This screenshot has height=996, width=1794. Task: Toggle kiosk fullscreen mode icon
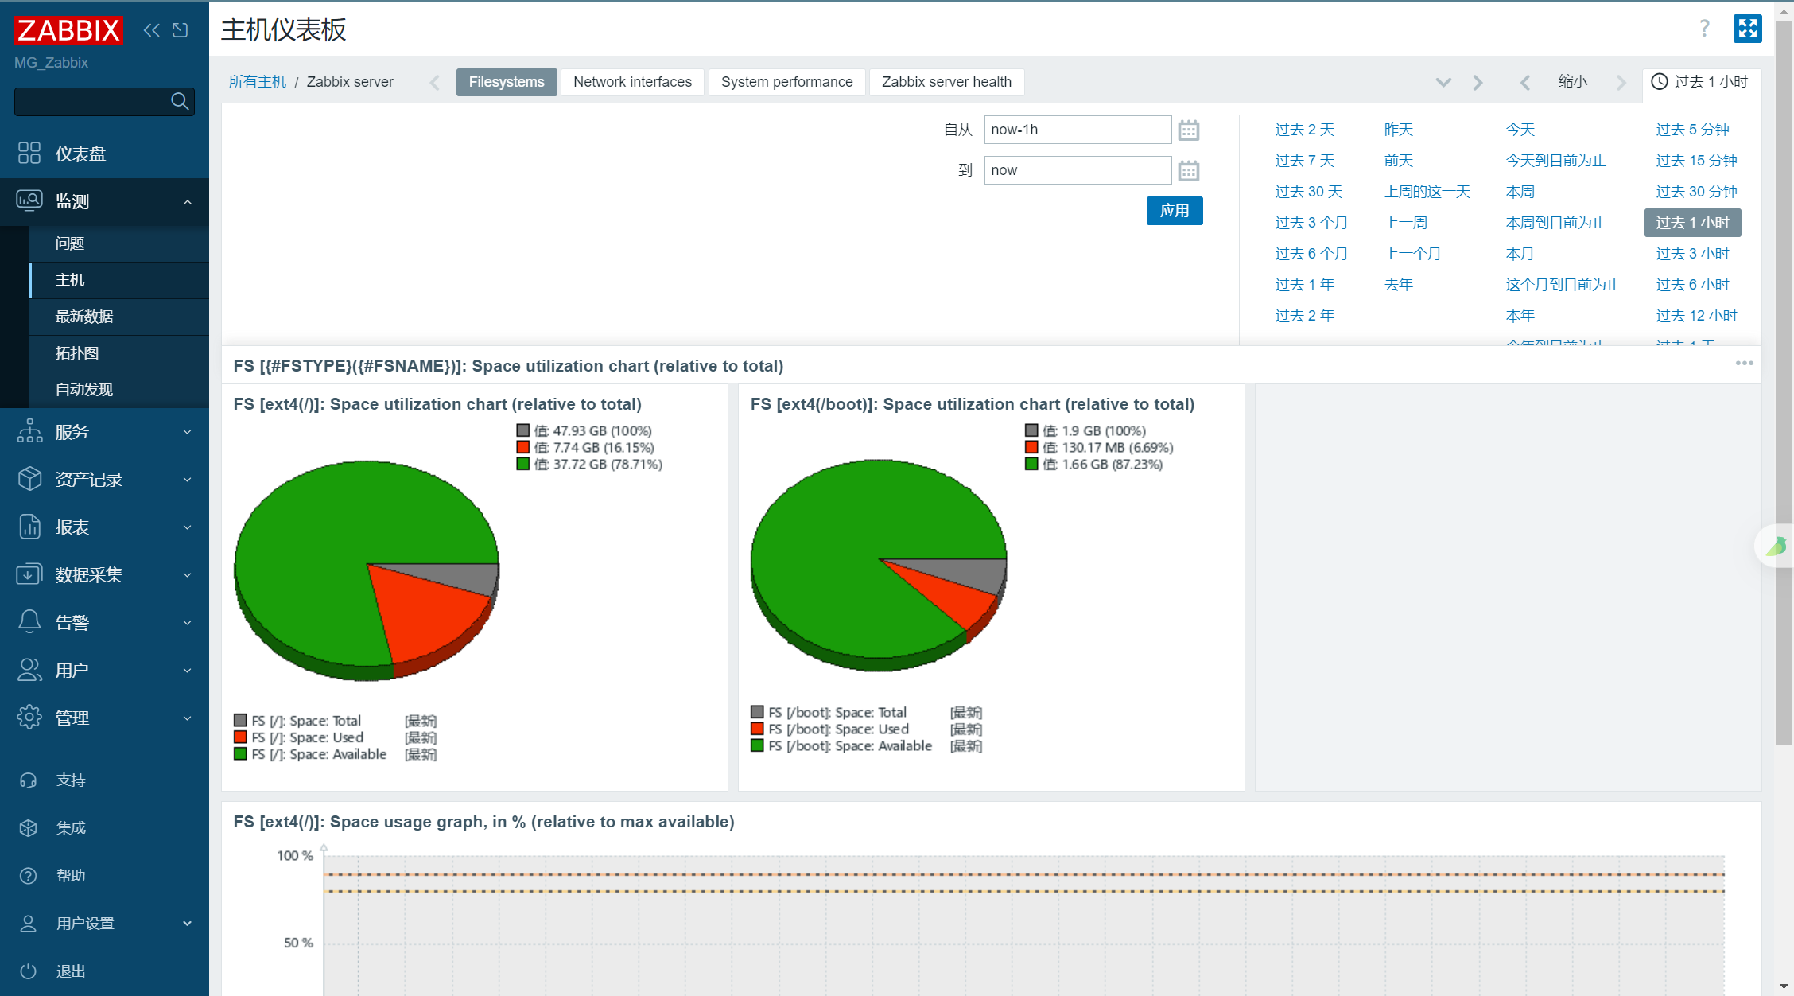point(1747,29)
